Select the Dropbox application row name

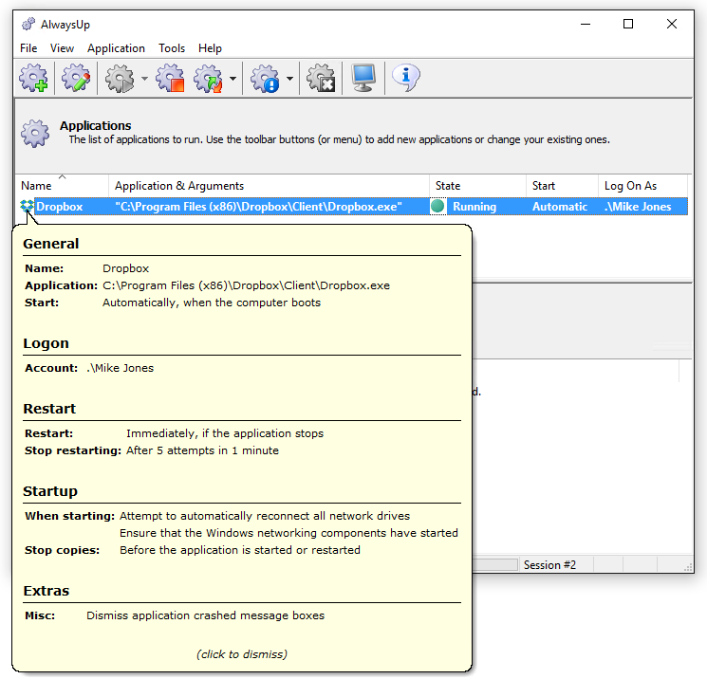pyautogui.click(x=59, y=207)
